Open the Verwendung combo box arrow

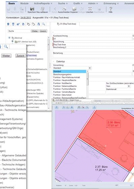tap(90, 68)
